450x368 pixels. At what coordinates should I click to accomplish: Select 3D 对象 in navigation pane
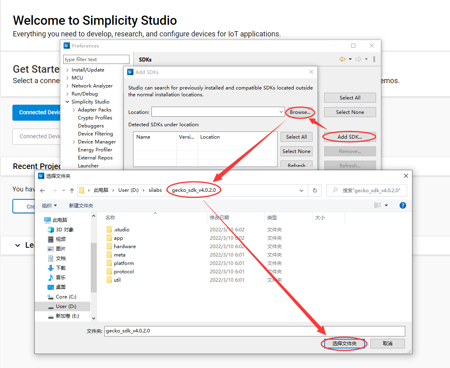tap(65, 230)
